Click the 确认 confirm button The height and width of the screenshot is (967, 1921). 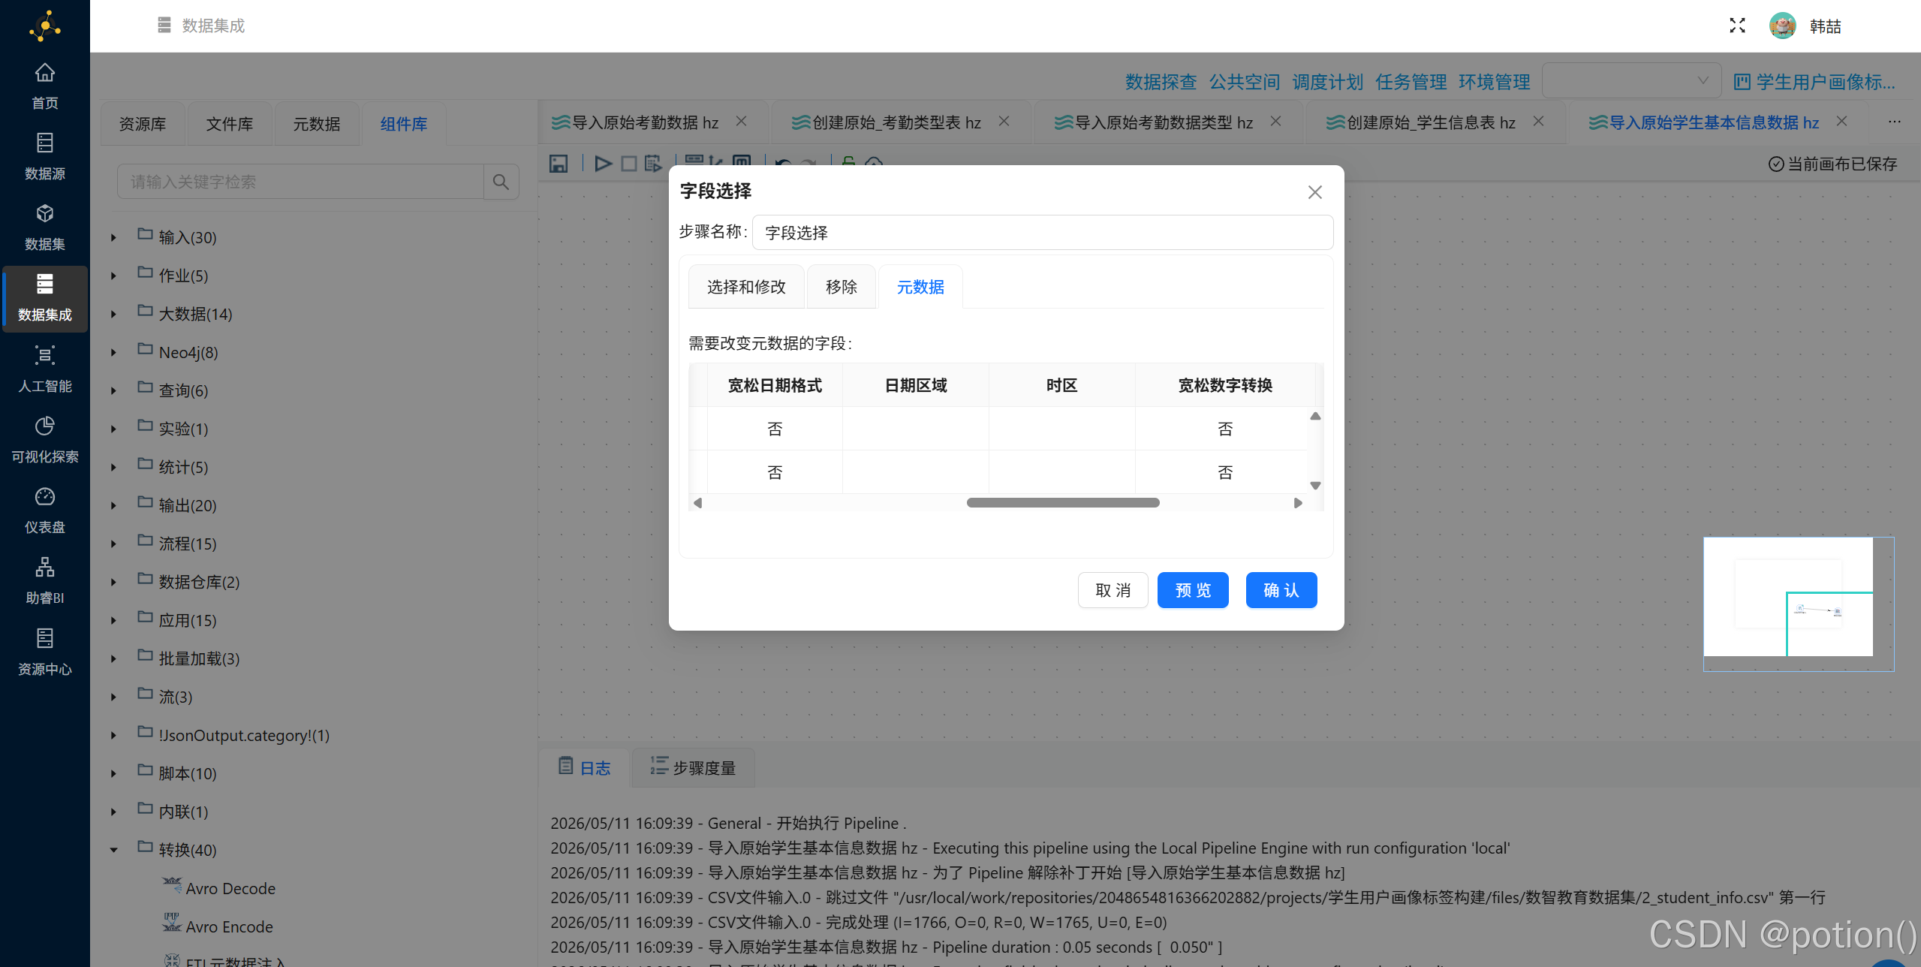1281,590
